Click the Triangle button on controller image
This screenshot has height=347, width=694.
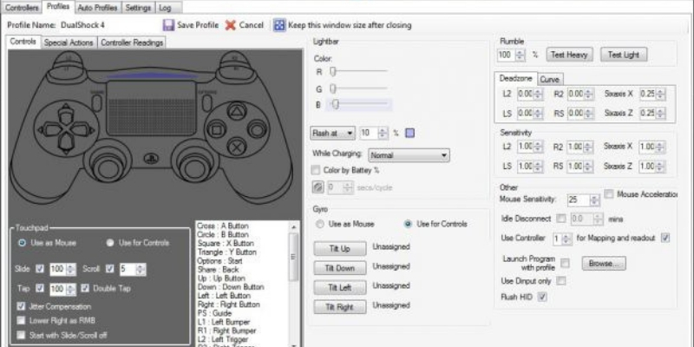(x=237, y=111)
